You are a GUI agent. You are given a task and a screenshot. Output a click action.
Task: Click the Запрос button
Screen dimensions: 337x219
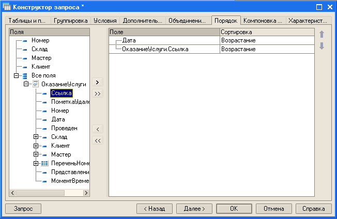pyautogui.click(x=23, y=209)
